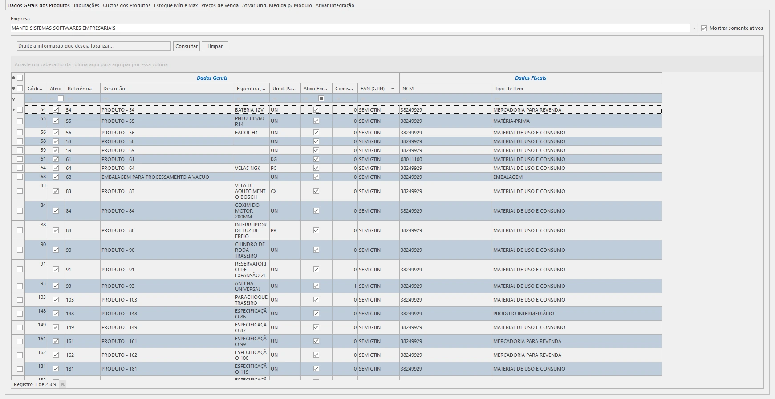Toggle Ativo checkbox for PRODUTO - 58

coord(56,141)
